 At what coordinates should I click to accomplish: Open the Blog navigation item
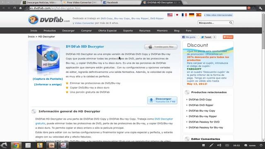point(177,31)
